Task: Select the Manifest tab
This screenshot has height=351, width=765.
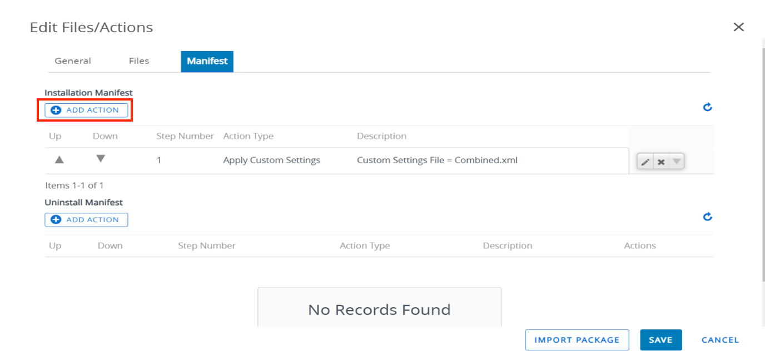Action: point(207,61)
